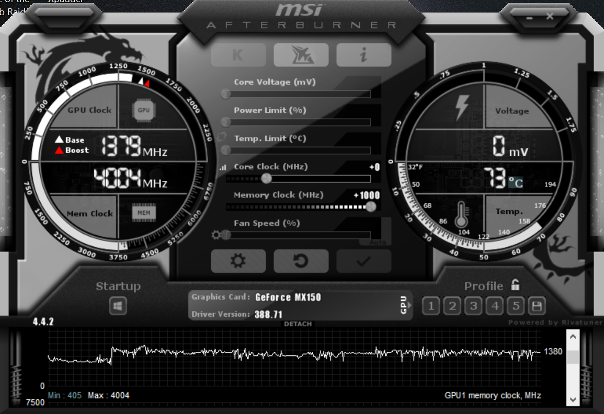Click the Memory Clock +1000 value field
This screenshot has height=414, width=604.
pyautogui.click(x=367, y=195)
